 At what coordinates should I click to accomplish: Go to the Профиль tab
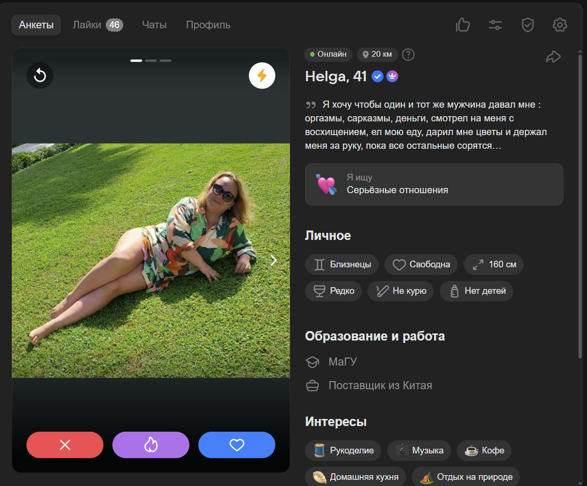click(x=208, y=25)
